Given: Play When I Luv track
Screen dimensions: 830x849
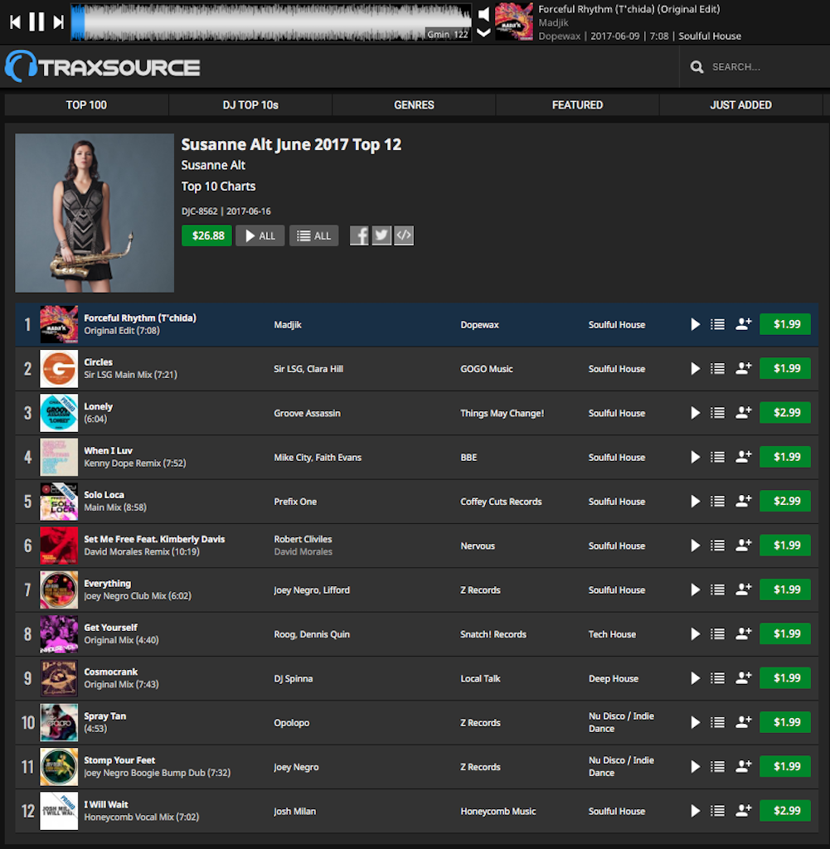Looking at the screenshot, I should click(695, 457).
